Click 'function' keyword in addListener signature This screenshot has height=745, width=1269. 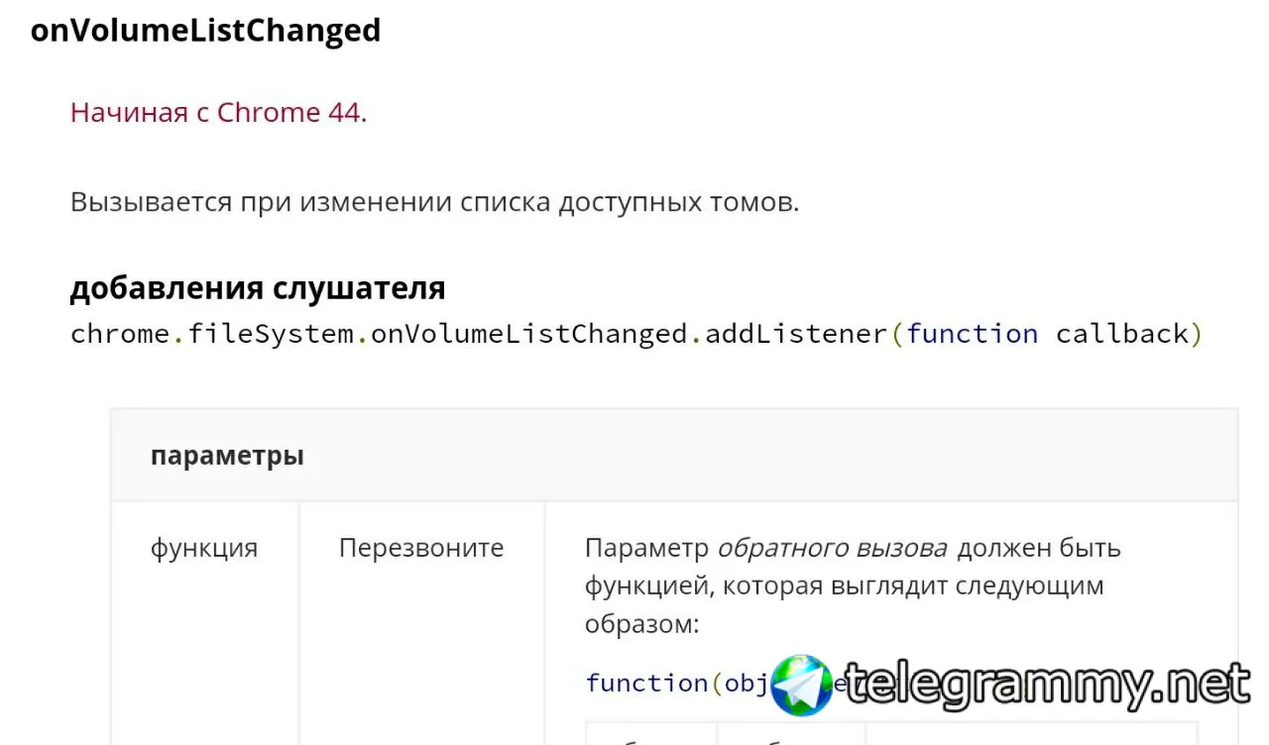tap(973, 334)
